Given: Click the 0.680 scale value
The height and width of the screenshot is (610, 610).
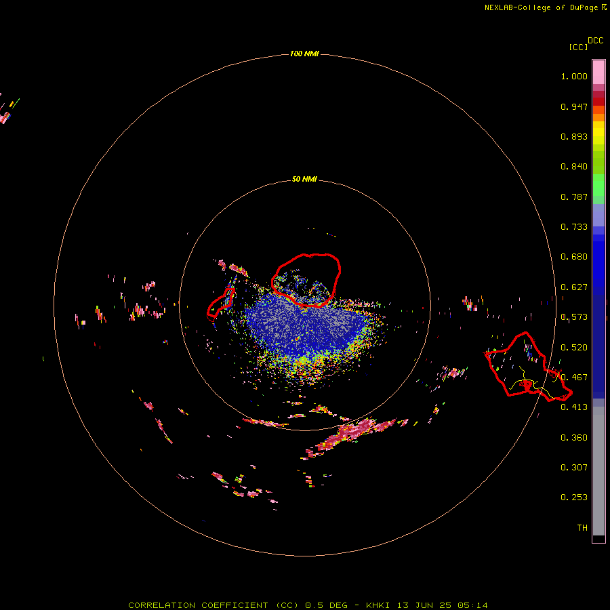Looking at the screenshot, I should coord(574,257).
